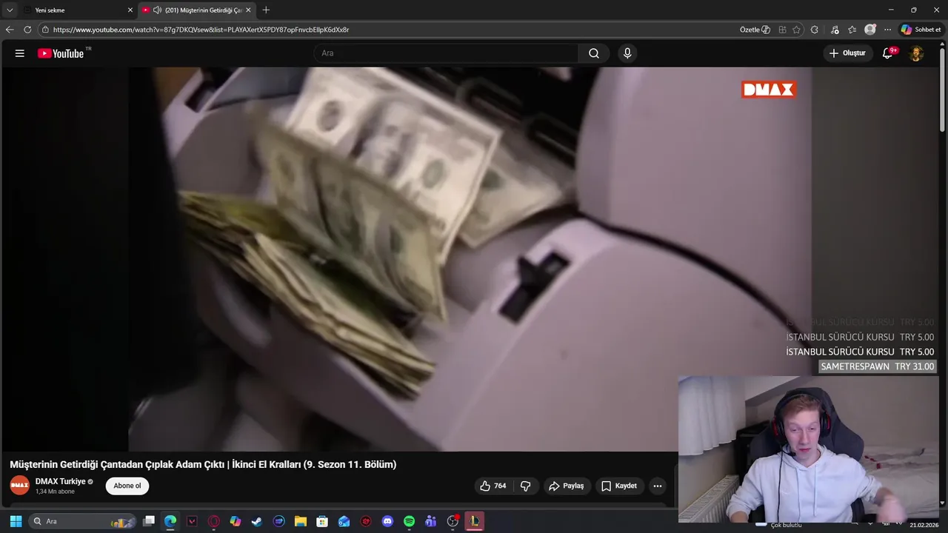
Task: Click the Özetle summarize button
Action: 755,30
